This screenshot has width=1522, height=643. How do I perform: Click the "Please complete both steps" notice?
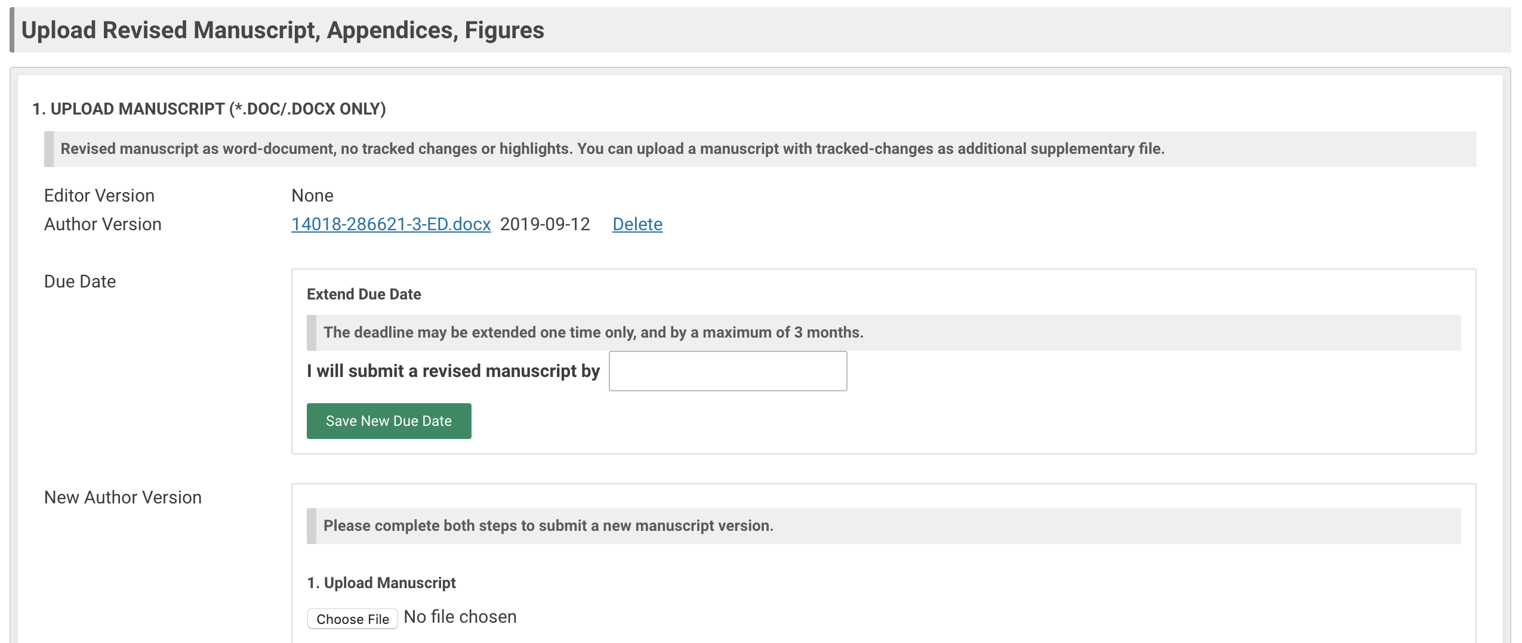pos(548,526)
